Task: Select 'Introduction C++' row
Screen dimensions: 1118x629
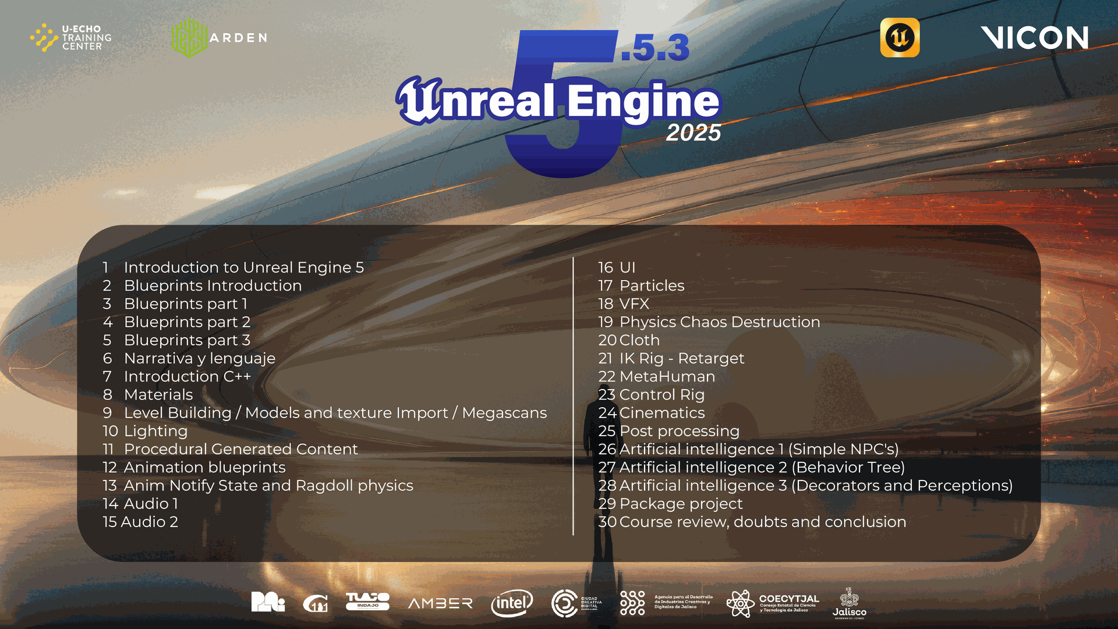Action: 177,376
